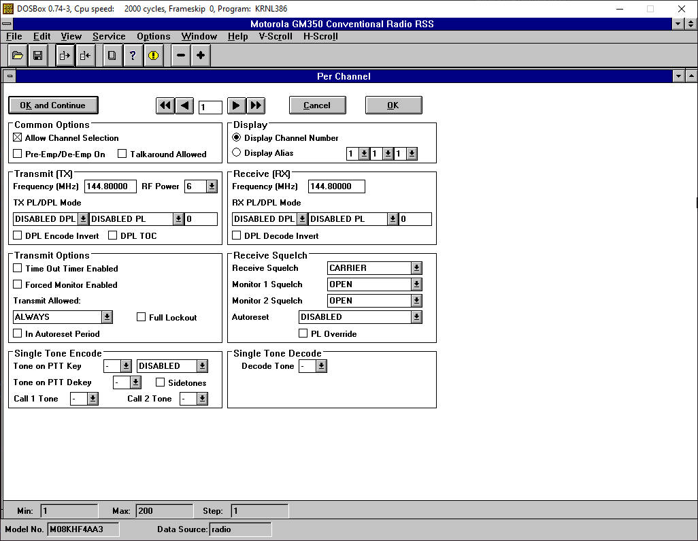The width and height of the screenshot is (698, 541).
Task: Open the Edit menu
Action: [42, 37]
